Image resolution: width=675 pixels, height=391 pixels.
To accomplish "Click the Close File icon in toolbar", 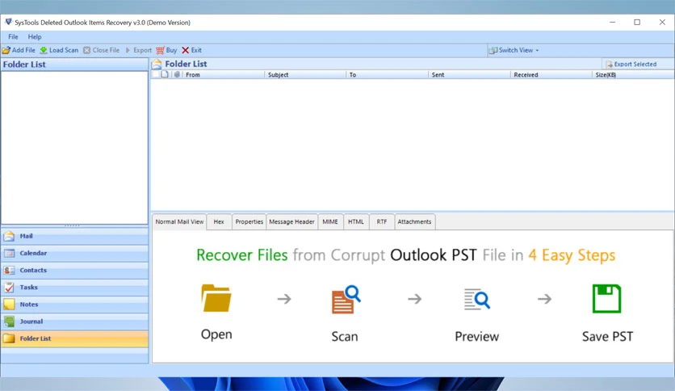I will pos(87,50).
